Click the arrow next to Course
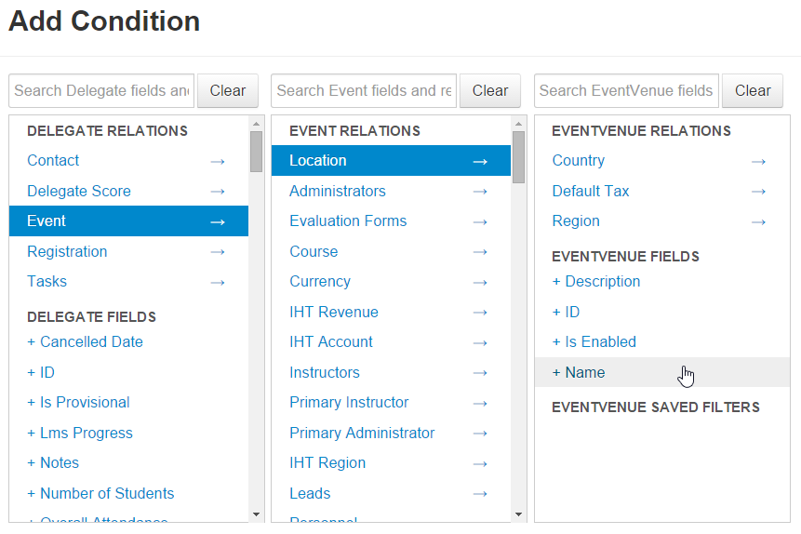 [480, 252]
